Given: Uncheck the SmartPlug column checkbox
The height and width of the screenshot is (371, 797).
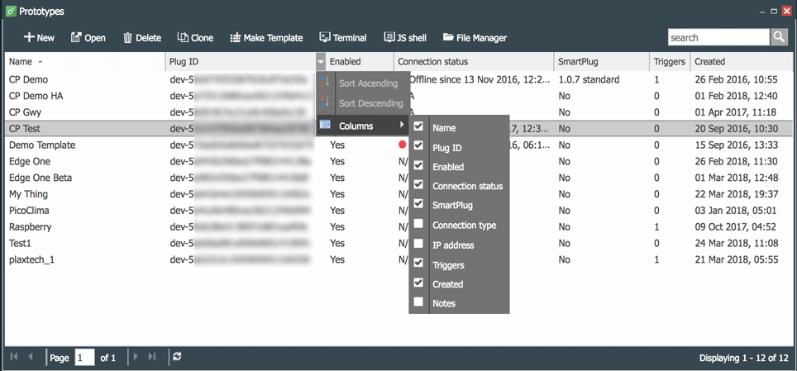Looking at the screenshot, I should pos(418,204).
